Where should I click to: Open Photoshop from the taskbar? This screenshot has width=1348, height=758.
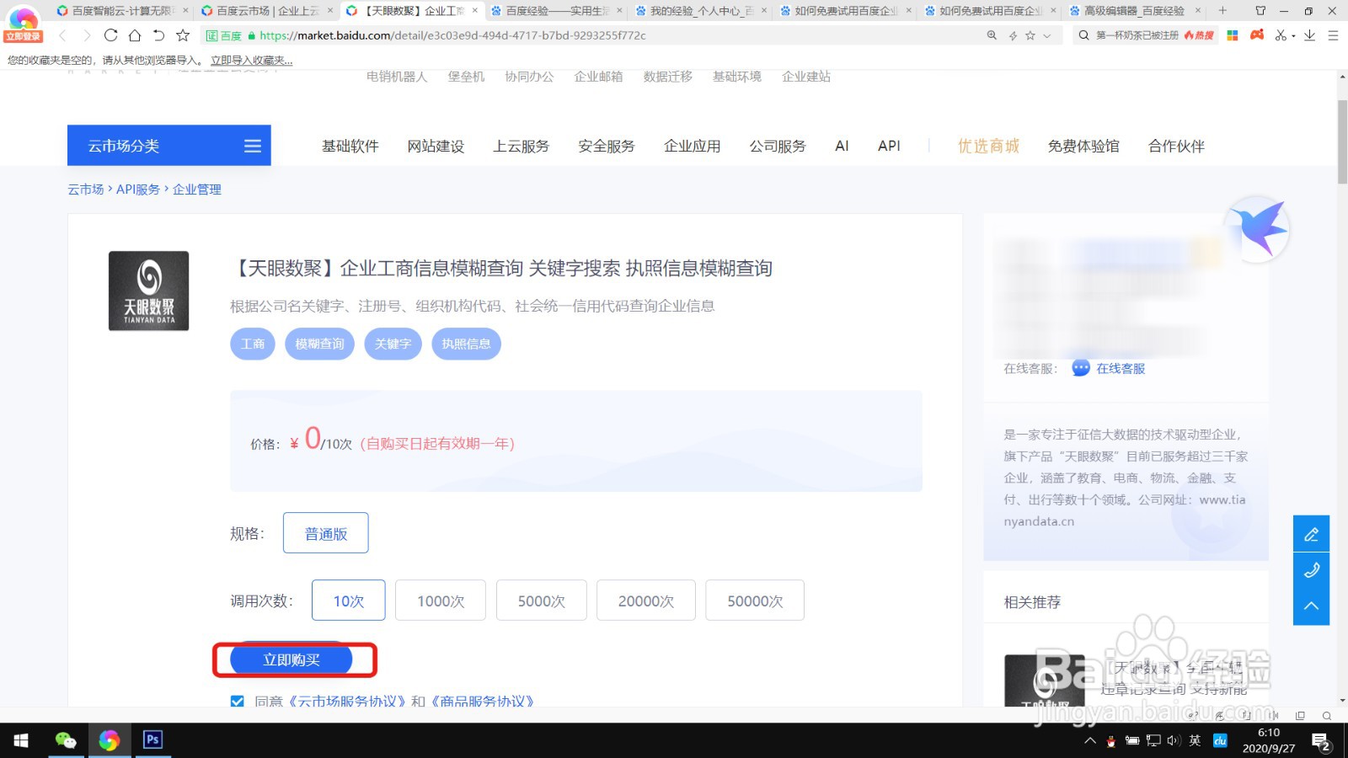coord(152,740)
